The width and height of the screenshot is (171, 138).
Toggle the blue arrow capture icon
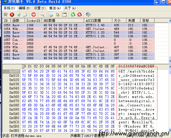pos(51,15)
